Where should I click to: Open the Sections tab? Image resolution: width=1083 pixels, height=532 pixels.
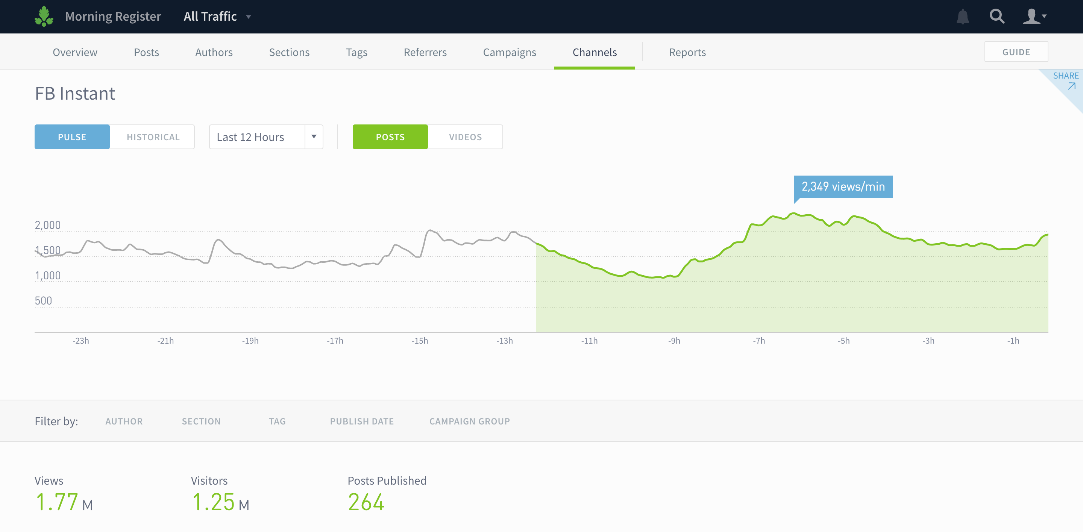coord(289,52)
